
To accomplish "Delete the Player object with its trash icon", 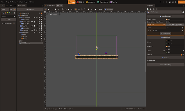I will (42, 37).
